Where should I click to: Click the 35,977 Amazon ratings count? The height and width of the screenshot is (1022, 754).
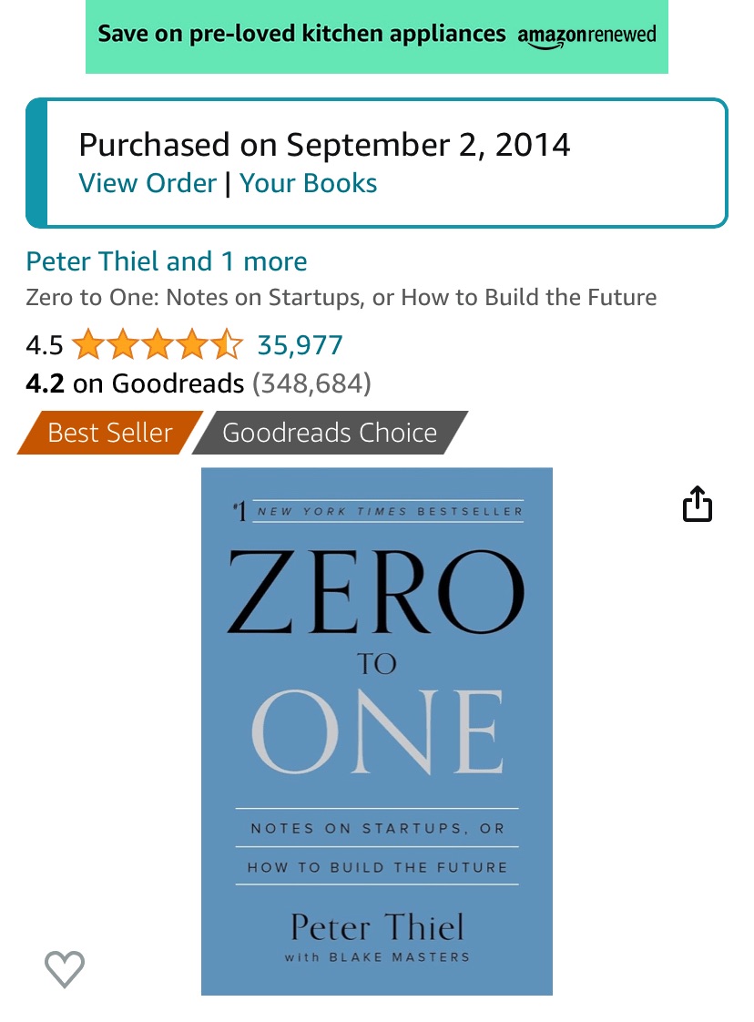click(300, 345)
